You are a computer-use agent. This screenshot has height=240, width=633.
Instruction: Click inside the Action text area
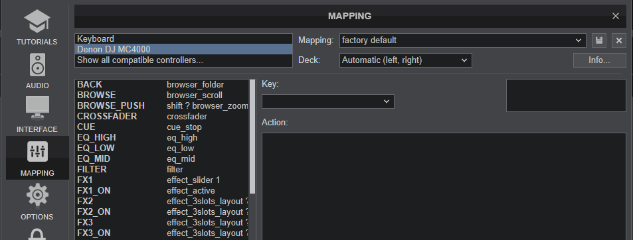[x=444, y=186]
